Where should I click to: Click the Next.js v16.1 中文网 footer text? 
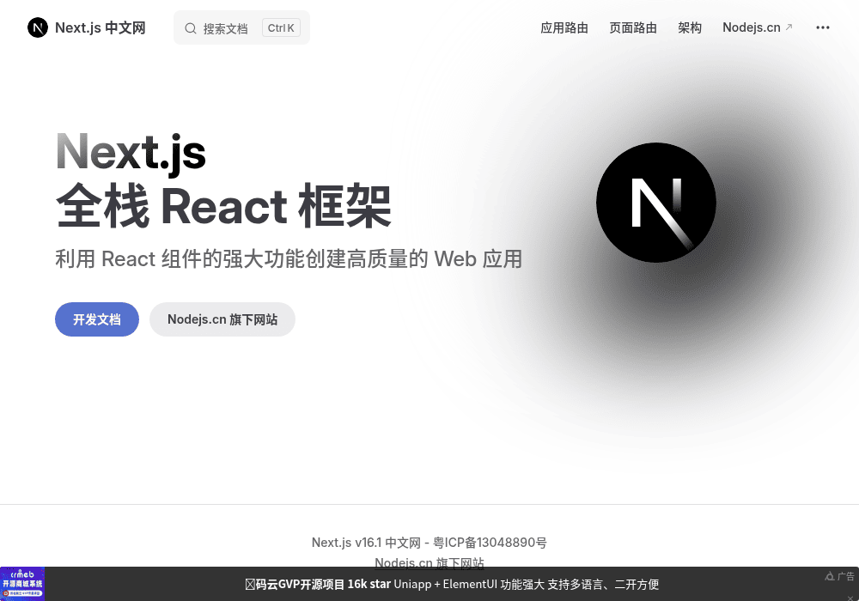pyautogui.click(x=366, y=543)
